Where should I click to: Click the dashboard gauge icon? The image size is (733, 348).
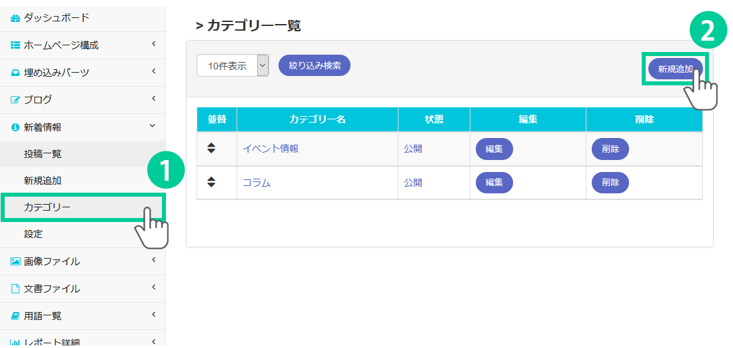[15, 18]
